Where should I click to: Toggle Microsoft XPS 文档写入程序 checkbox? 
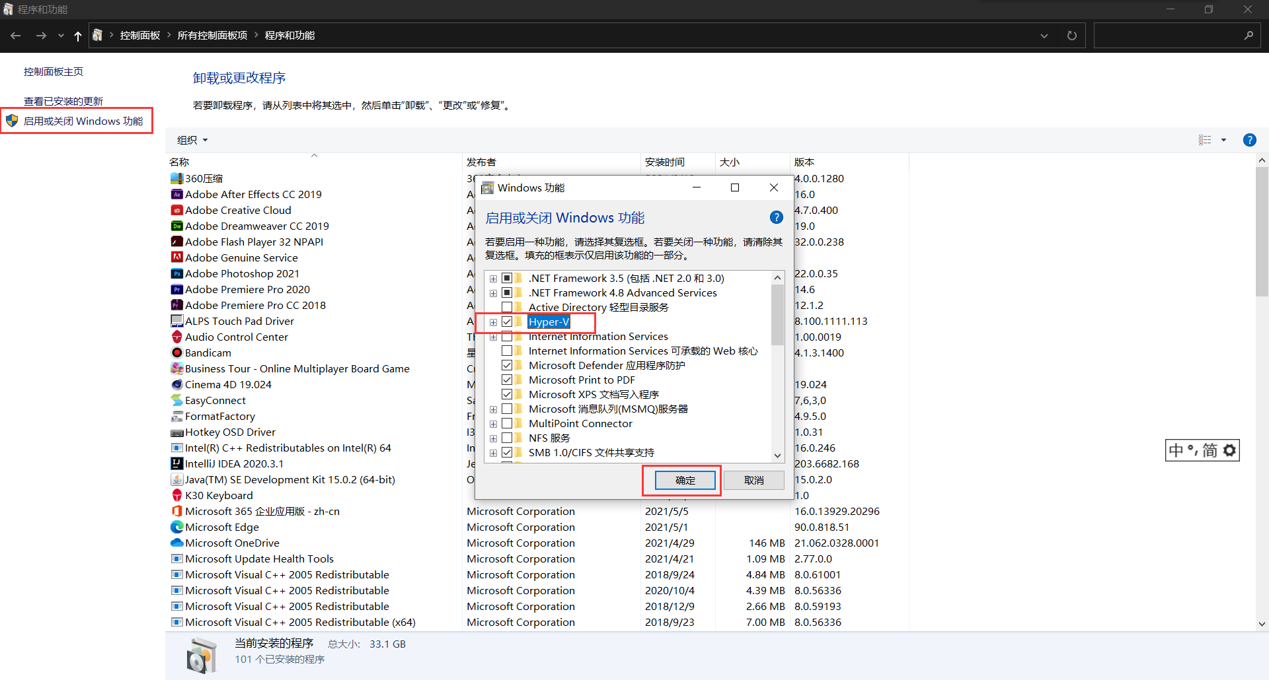[507, 394]
